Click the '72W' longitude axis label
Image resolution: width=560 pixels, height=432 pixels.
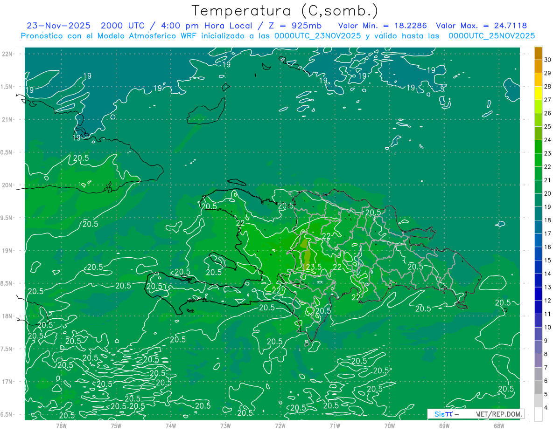pyautogui.click(x=280, y=426)
